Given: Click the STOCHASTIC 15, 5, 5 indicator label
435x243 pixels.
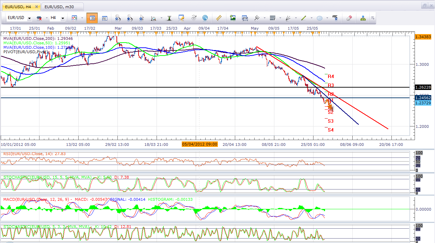Looking at the screenshot, I should pyautogui.click(x=66, y=177).
